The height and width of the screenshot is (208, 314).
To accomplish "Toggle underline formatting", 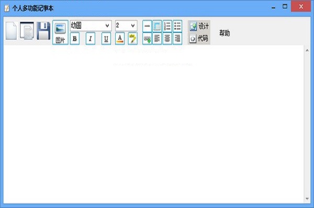I will click(x=106, y=38).
